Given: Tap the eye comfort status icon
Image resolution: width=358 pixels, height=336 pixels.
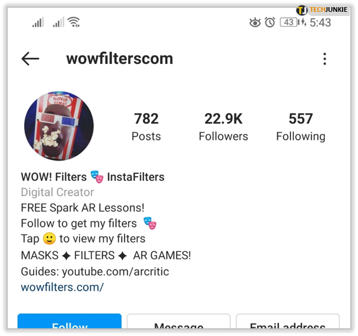Looking at the screenshot, I should pos(255,23).
